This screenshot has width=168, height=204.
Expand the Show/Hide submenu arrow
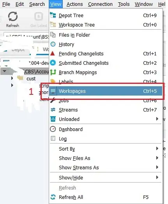tap(157, 177)
